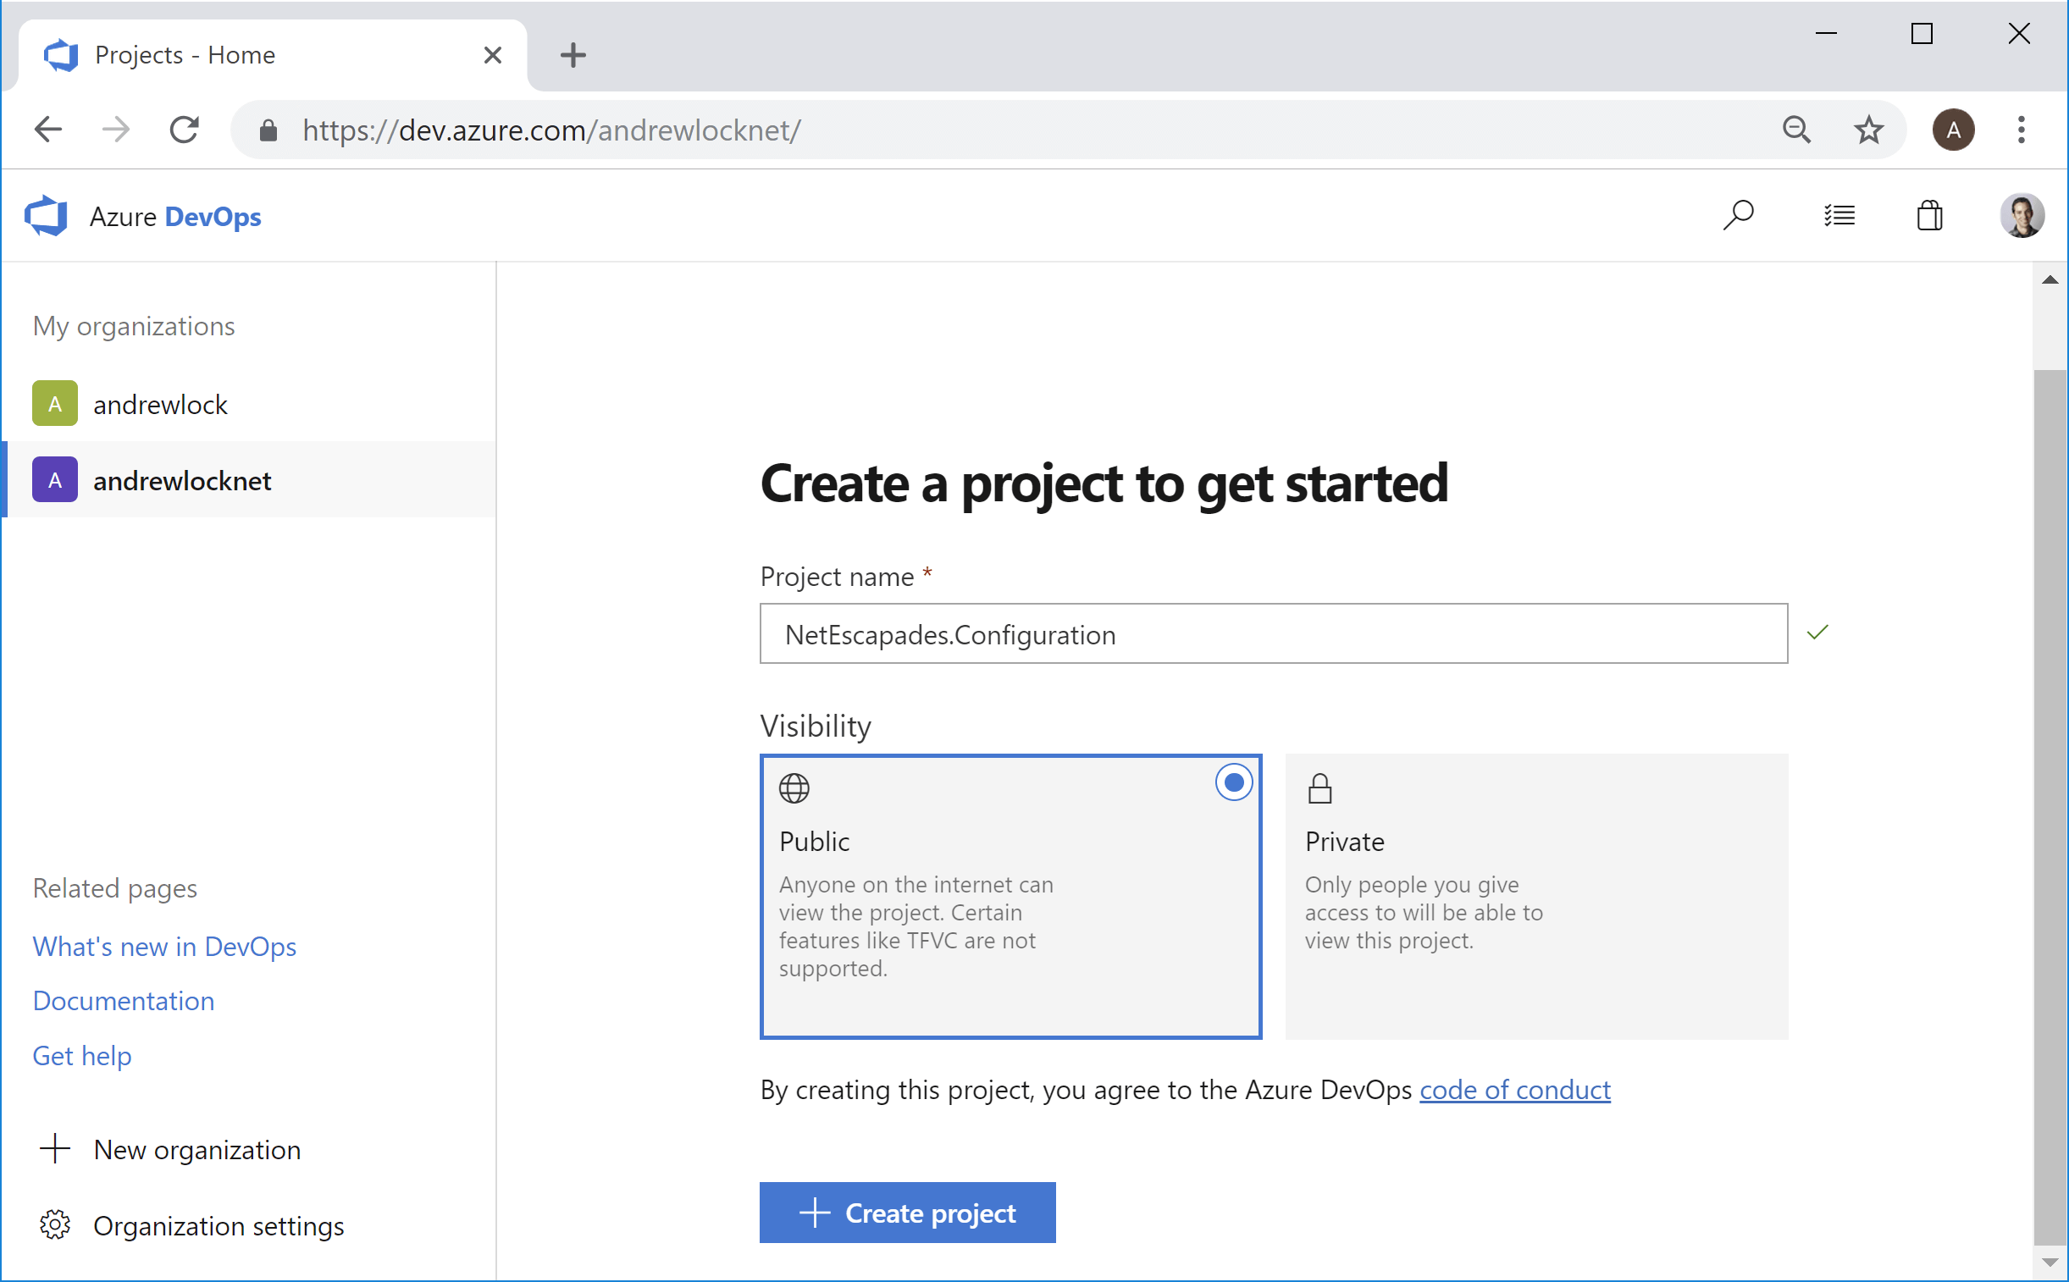Click the 'Project name' label
2069x1282 pixels.
click(837, 577)
